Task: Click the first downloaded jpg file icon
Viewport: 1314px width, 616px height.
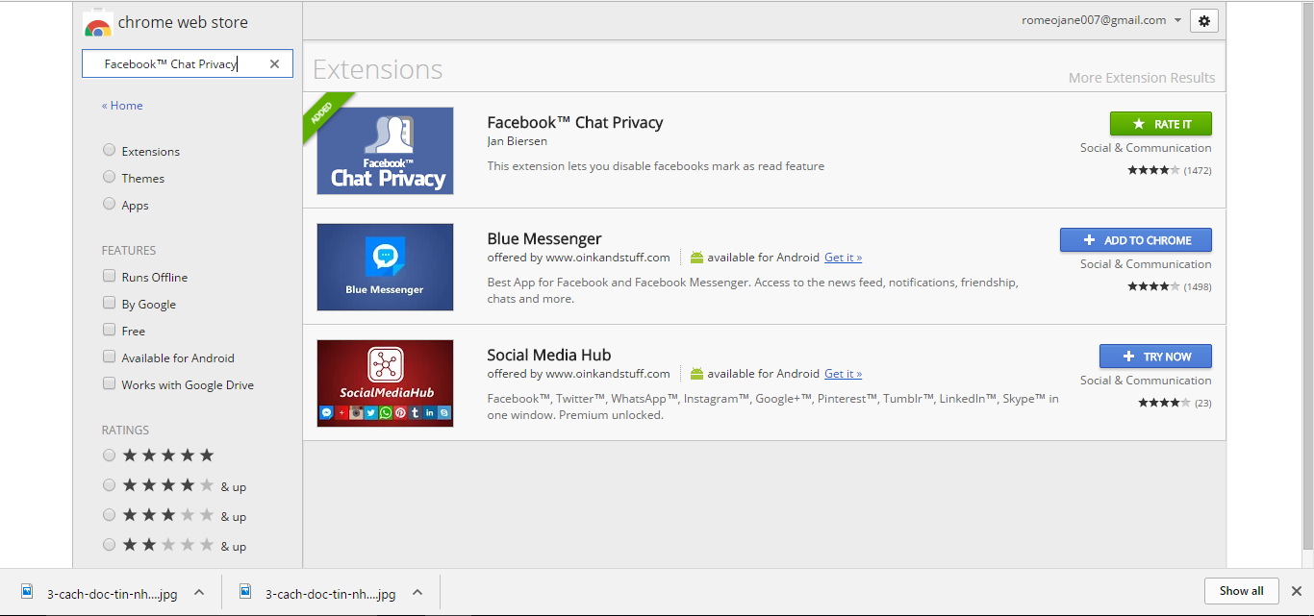Action: coord(28,592)
